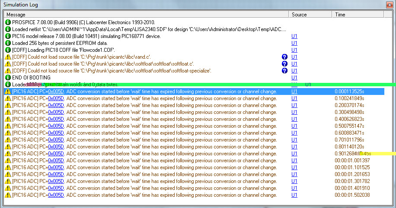This screenshot has height=208, width=396.
Task: Open U1 link on rand.c warning row
Action: [294, 57]
